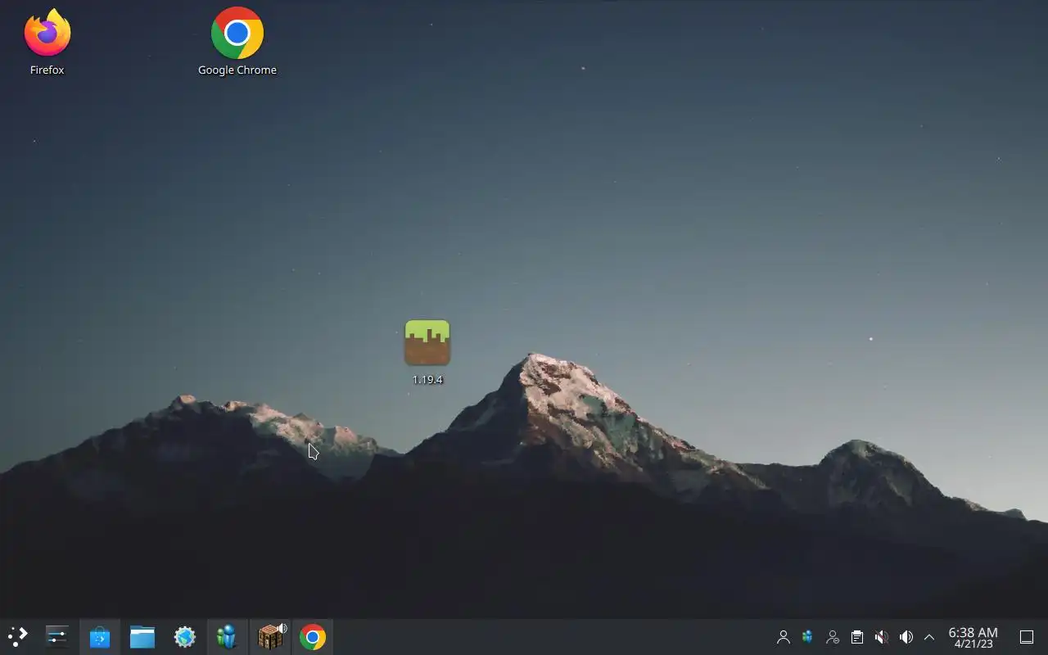
Task: Open the globe-with-gear taskbar app
Action: point(185,637)
